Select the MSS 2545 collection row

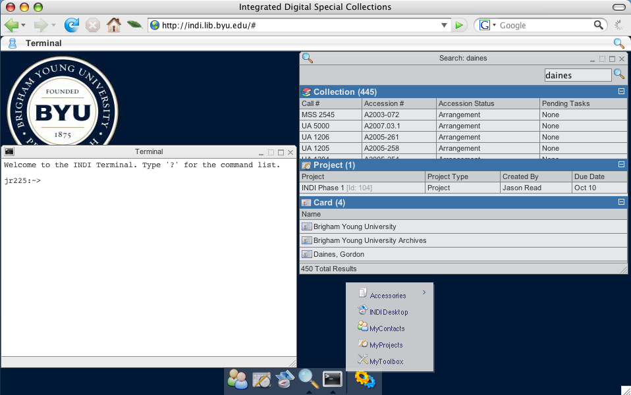click(464, 115)
